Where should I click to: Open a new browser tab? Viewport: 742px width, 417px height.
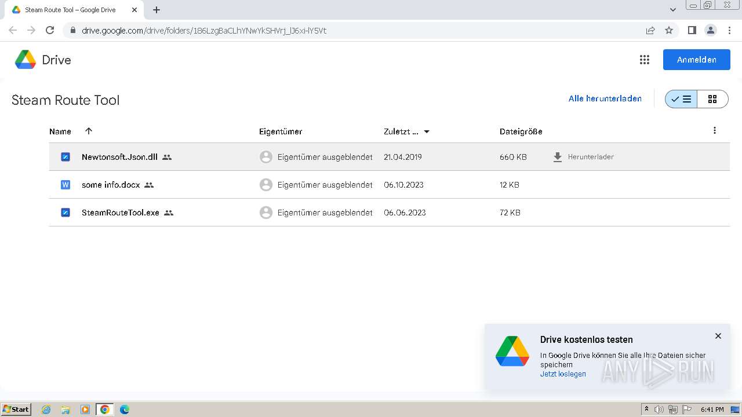157,10
